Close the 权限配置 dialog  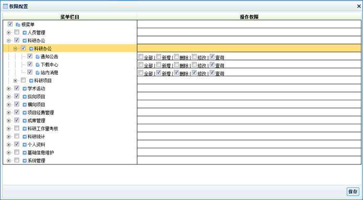pos(359,6)
